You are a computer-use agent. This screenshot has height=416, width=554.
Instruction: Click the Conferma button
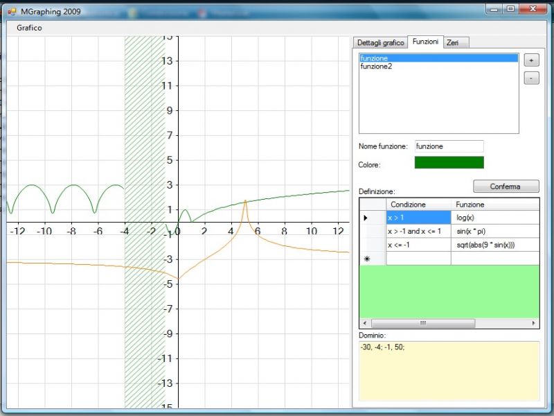506,187
